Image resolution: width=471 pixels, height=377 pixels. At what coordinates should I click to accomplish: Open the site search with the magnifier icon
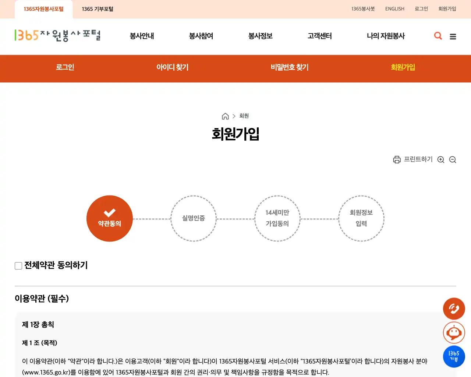click(x=438, y=36)
